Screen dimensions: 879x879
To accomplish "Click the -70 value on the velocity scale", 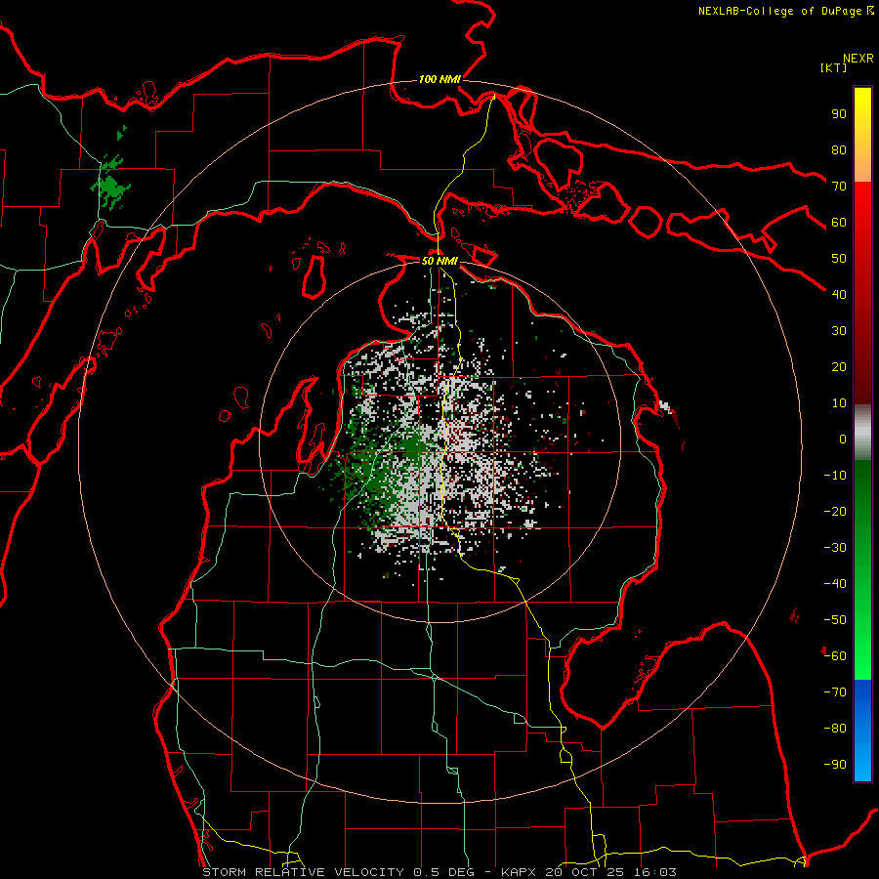I will 835,692.
